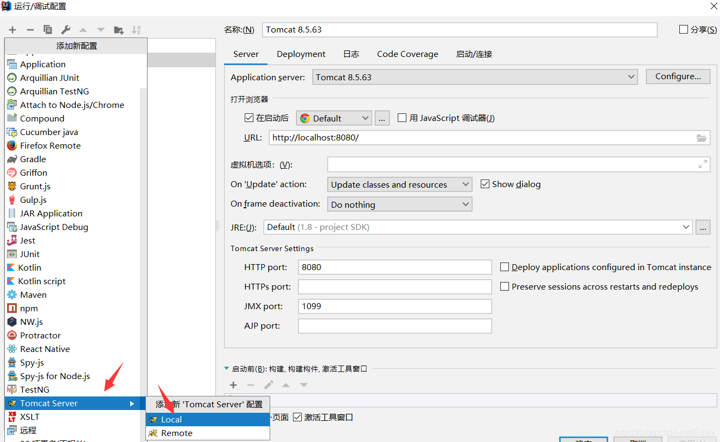This screenshot has height=442, width=720.
Task: Select Attach to Node.js/Chrome entry
Action: [73, 105]
